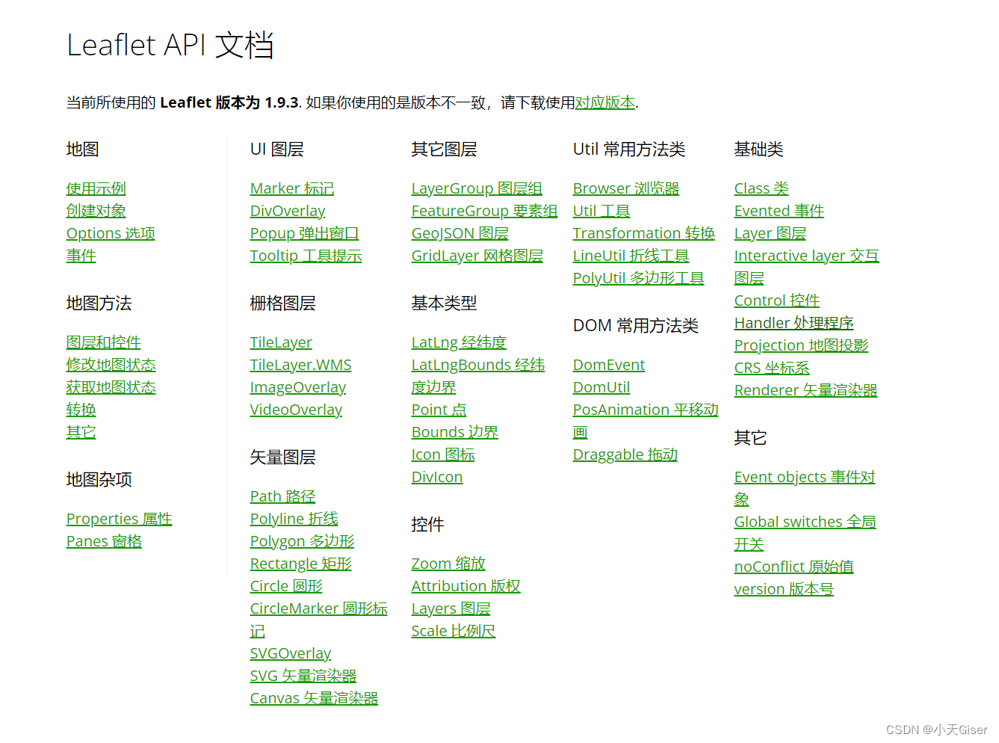Open ImageOverlay link
This screenshot has height=743, width=999.
pyautogui.click(x=298, y=387)
